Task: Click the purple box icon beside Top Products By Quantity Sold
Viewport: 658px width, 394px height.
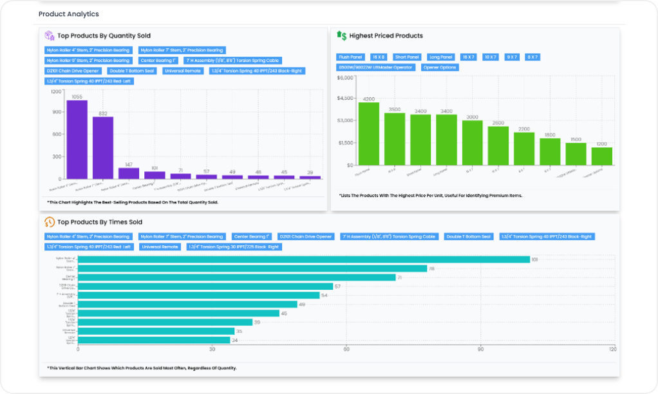Action: [49, 35]
